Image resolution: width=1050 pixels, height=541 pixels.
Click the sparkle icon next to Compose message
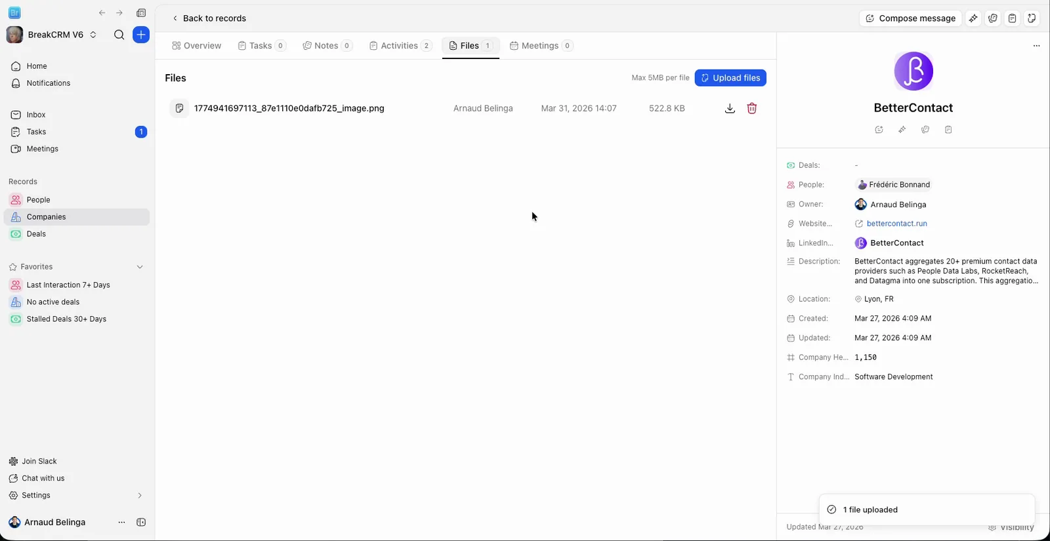[x=973, y=18]
